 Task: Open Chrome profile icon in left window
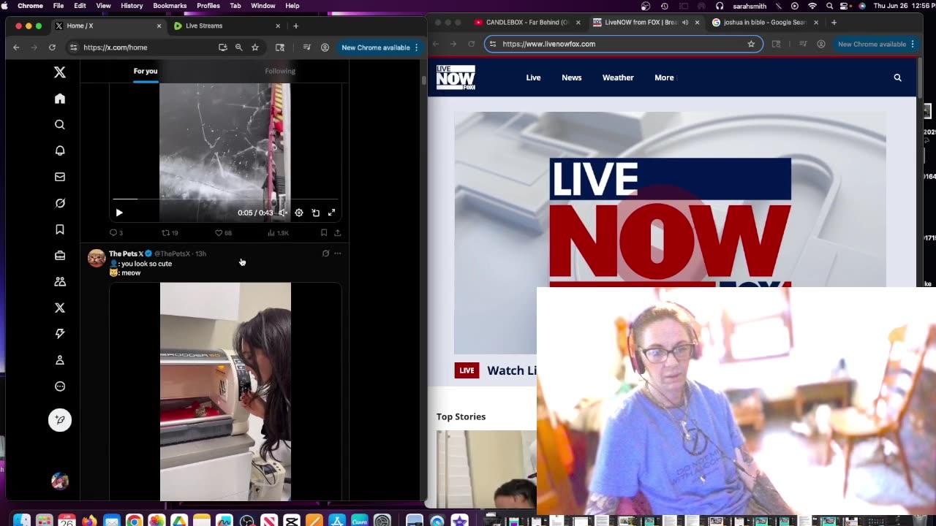coord(325,47)
